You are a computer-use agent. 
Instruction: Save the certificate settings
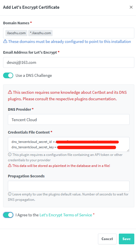pos(126,239)
